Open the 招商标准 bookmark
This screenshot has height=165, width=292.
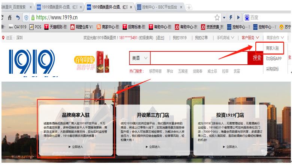click(x=134, y=27)
